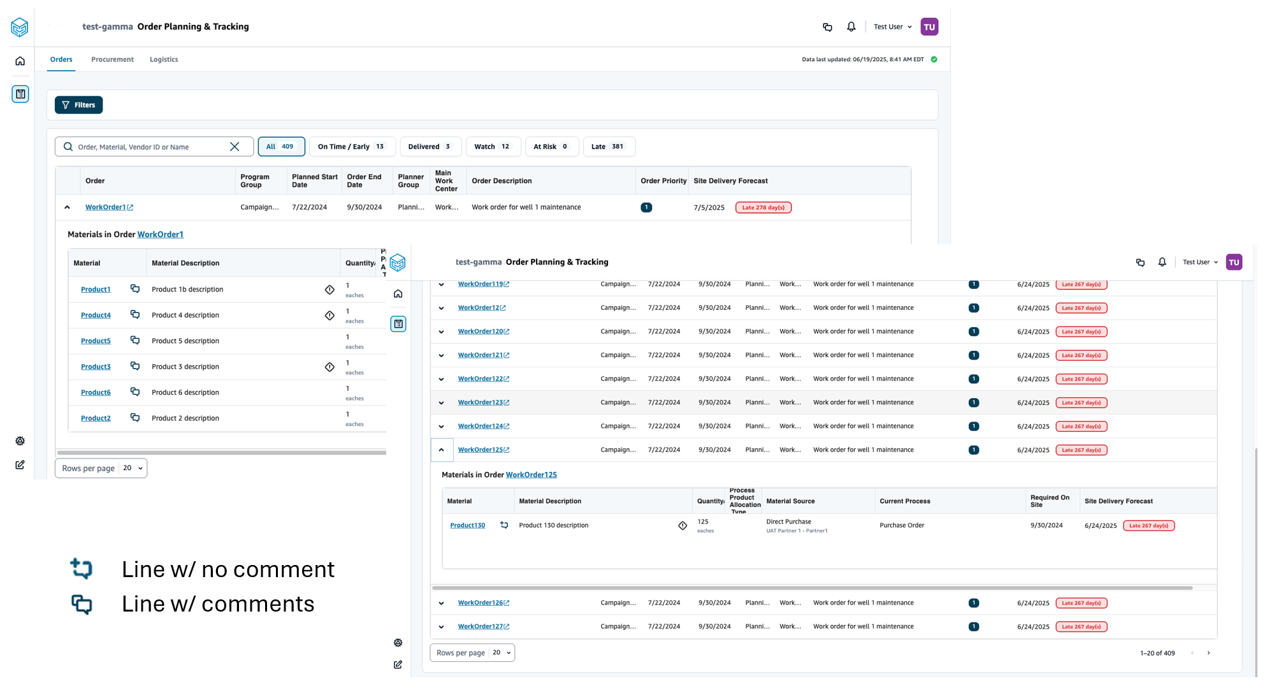1267x690 pixels.
Task: Click the notification bell in top header
Action: [x=851, y=27]
